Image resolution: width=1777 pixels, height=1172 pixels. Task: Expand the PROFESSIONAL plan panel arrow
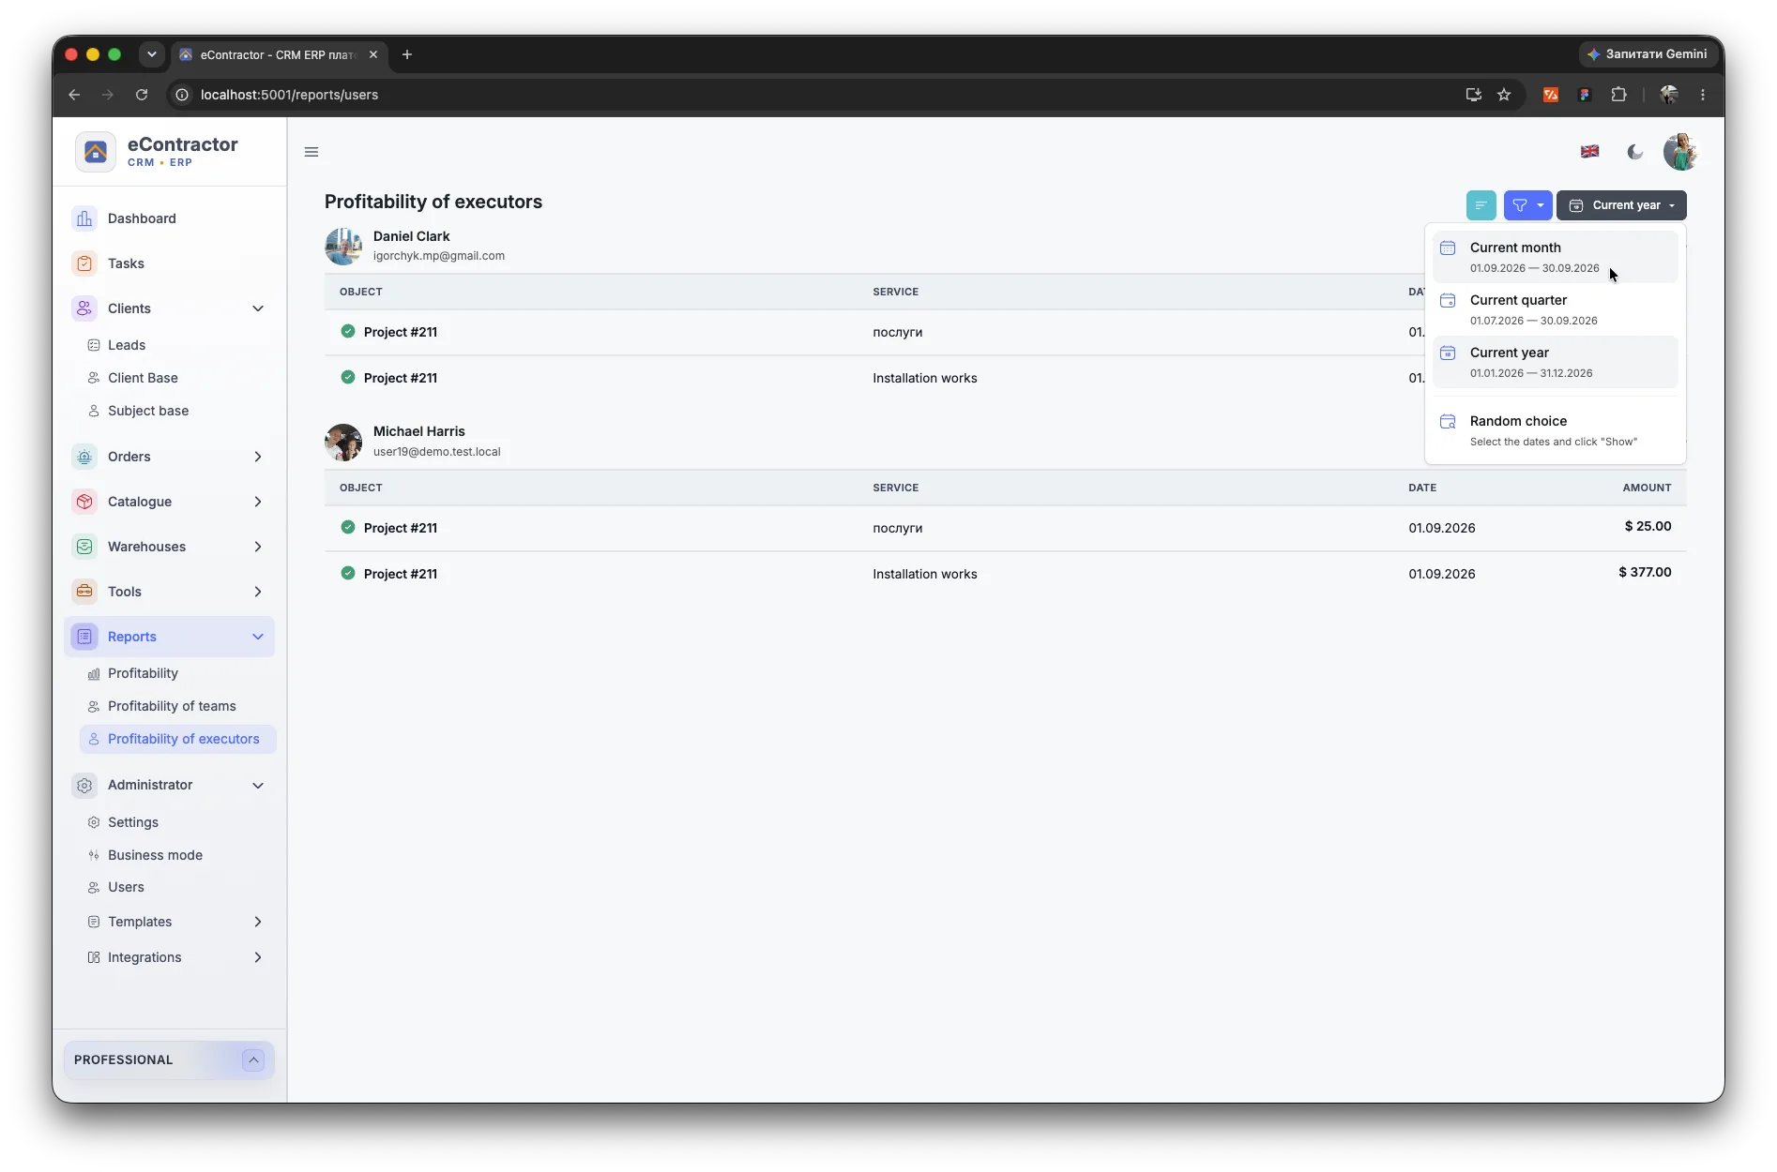point(253,1059)
